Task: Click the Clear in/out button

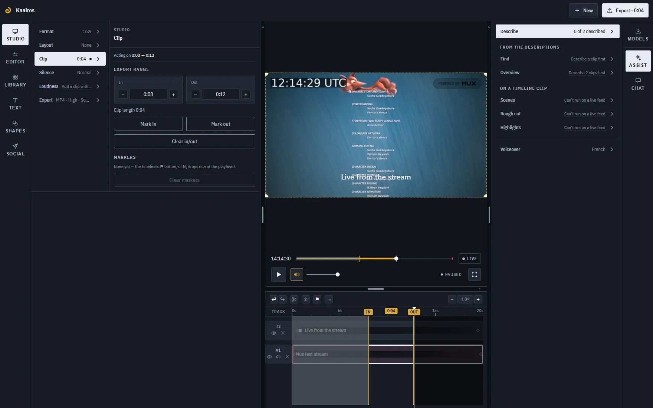Action: 184,141
